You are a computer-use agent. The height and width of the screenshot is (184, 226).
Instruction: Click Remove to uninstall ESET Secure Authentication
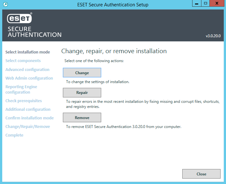(x=82, y=118)
